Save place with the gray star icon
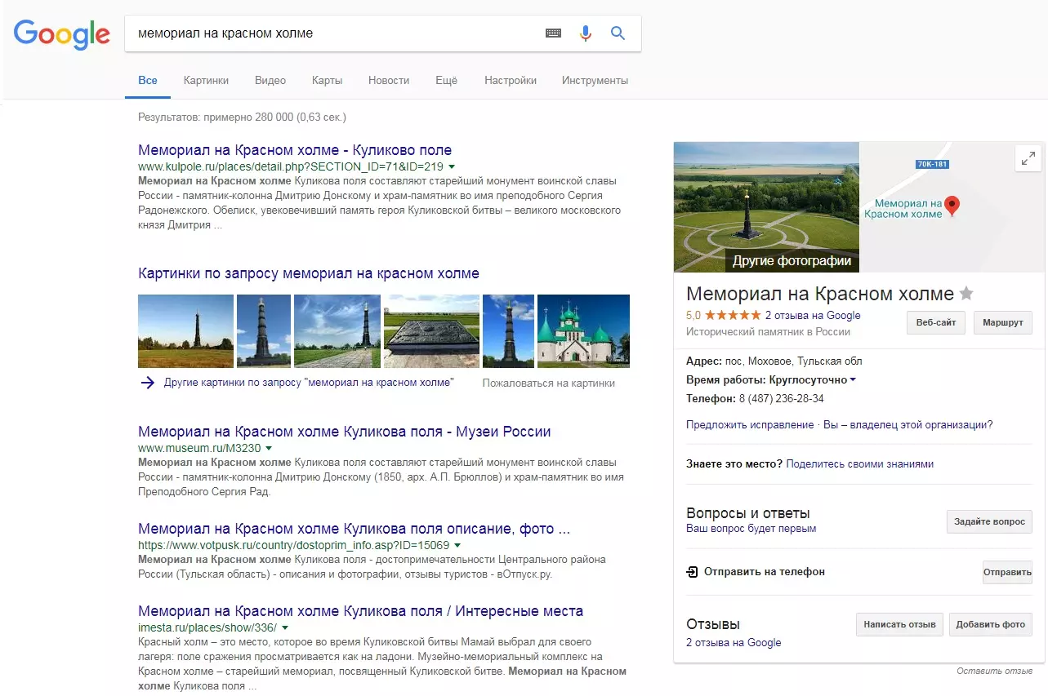1048x696 pixels. point(966,294)
